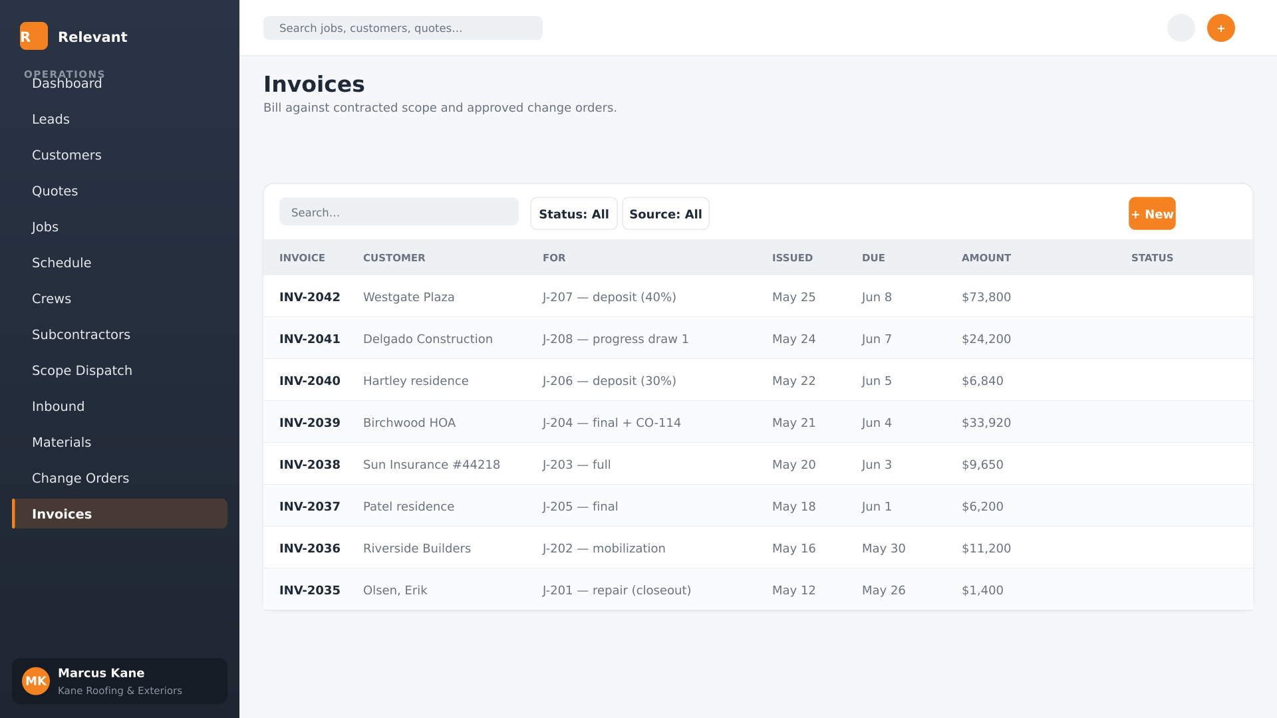Sort by the STATUS column header

[x=1152, y=258]
